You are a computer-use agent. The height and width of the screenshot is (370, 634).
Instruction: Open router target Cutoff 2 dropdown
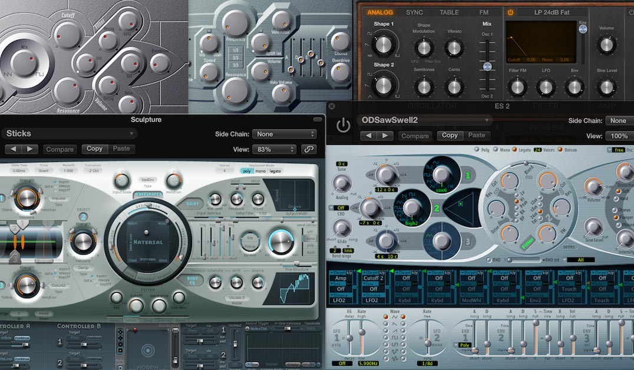(x=374, y=278)
